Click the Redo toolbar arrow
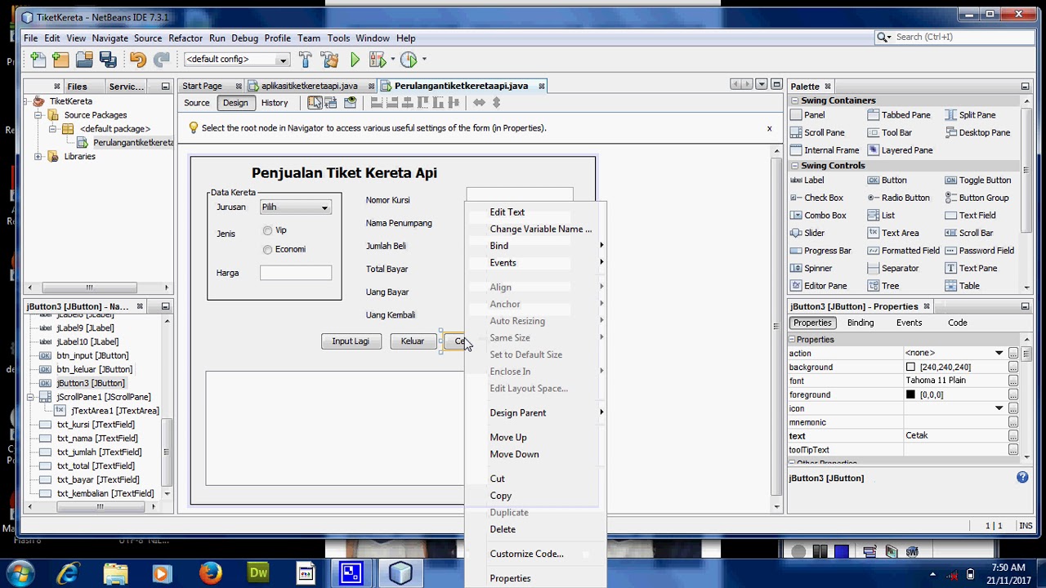1046x588 pixels. click(x=161, y=59)
